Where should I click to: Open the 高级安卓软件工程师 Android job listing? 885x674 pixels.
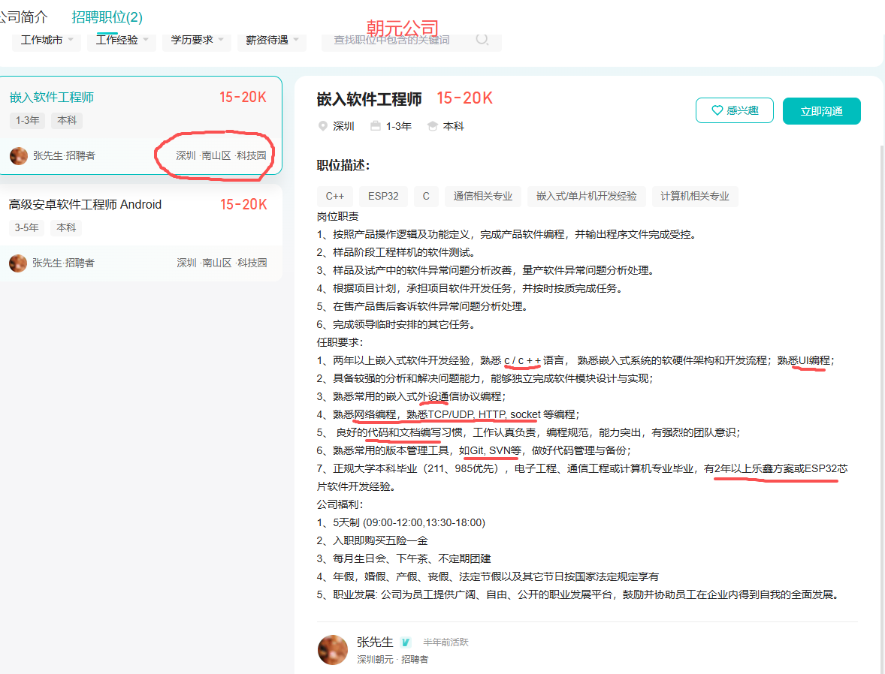(85, 204)
